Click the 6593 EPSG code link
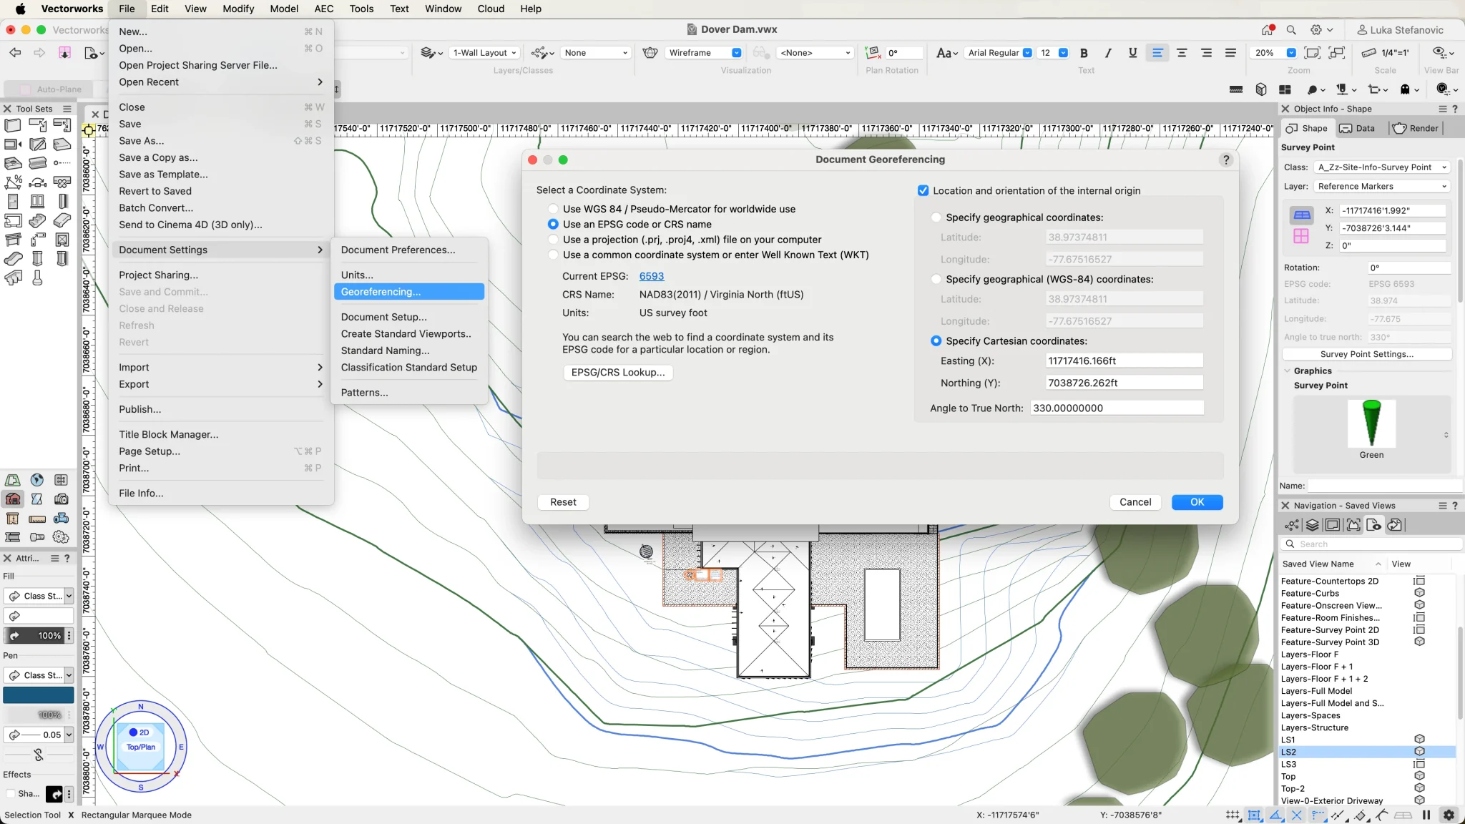This screenshot has height=824, width=1465. pos(651,276)
